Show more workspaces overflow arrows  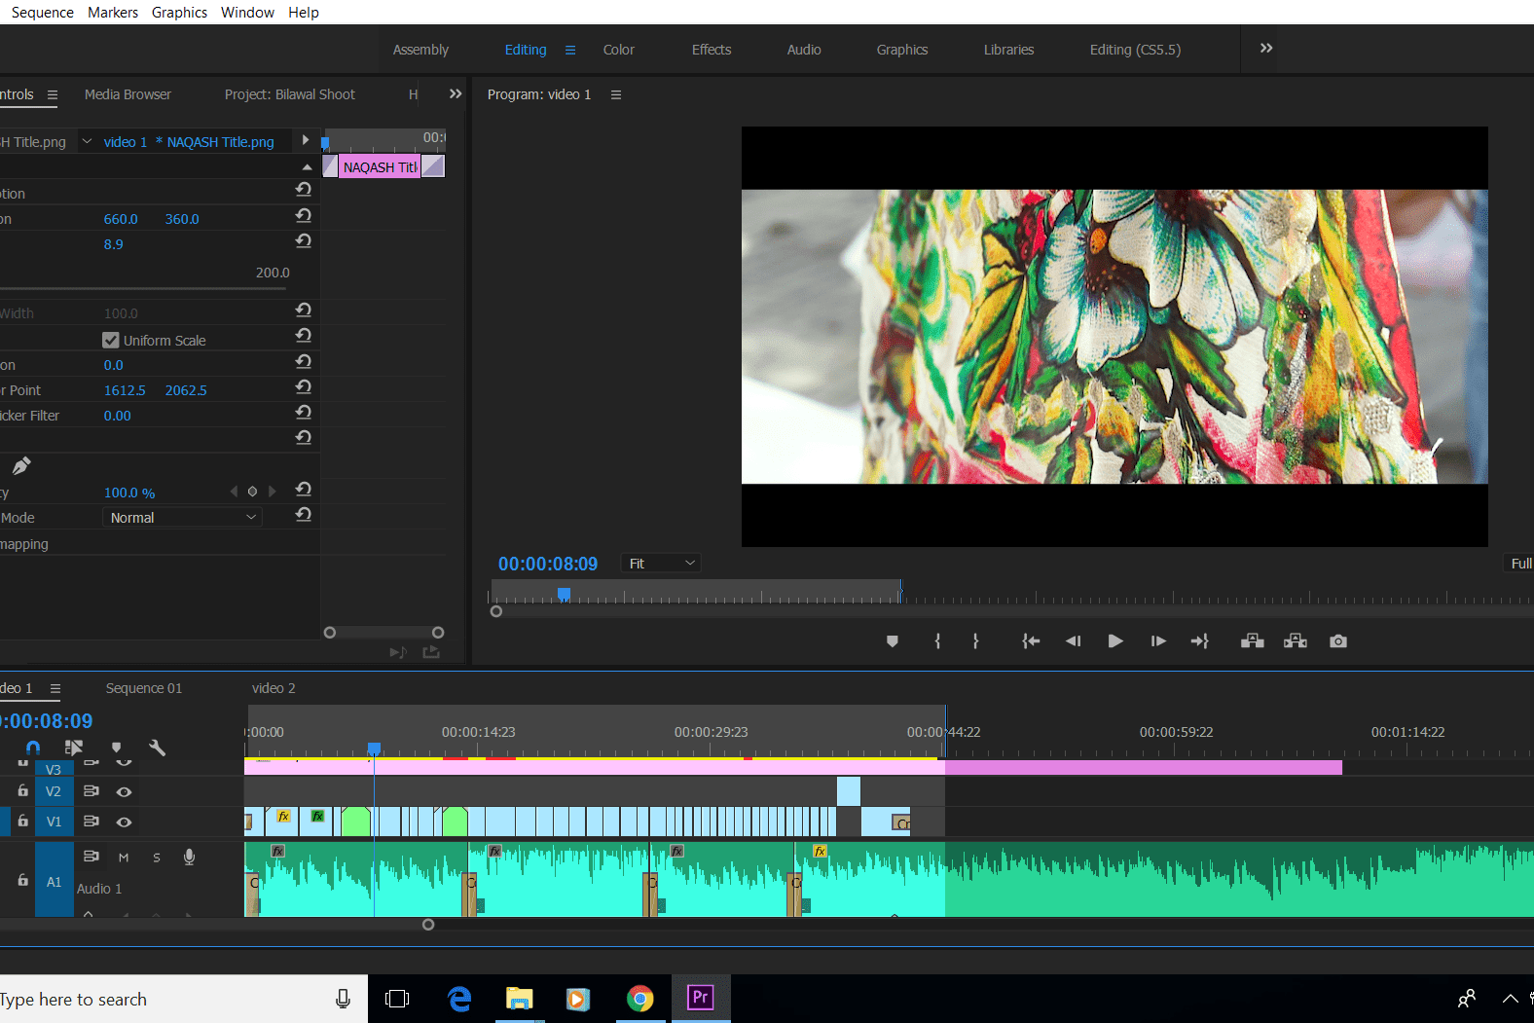point(1266,48)
